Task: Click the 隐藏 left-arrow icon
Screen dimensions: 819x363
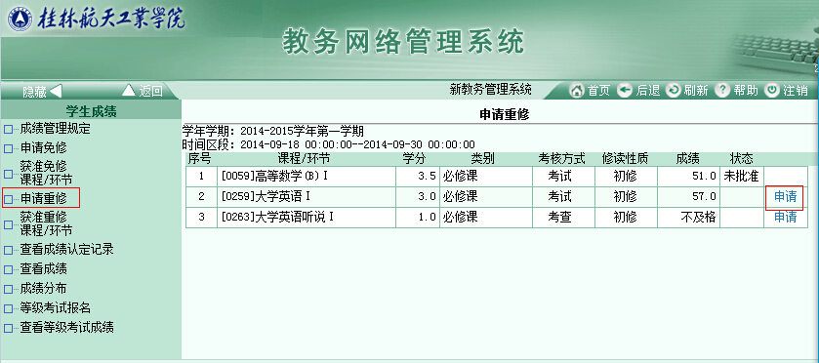Action: (x=56, y=92)
